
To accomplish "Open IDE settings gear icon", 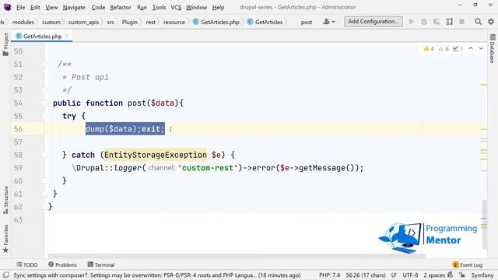I will 491,22.
